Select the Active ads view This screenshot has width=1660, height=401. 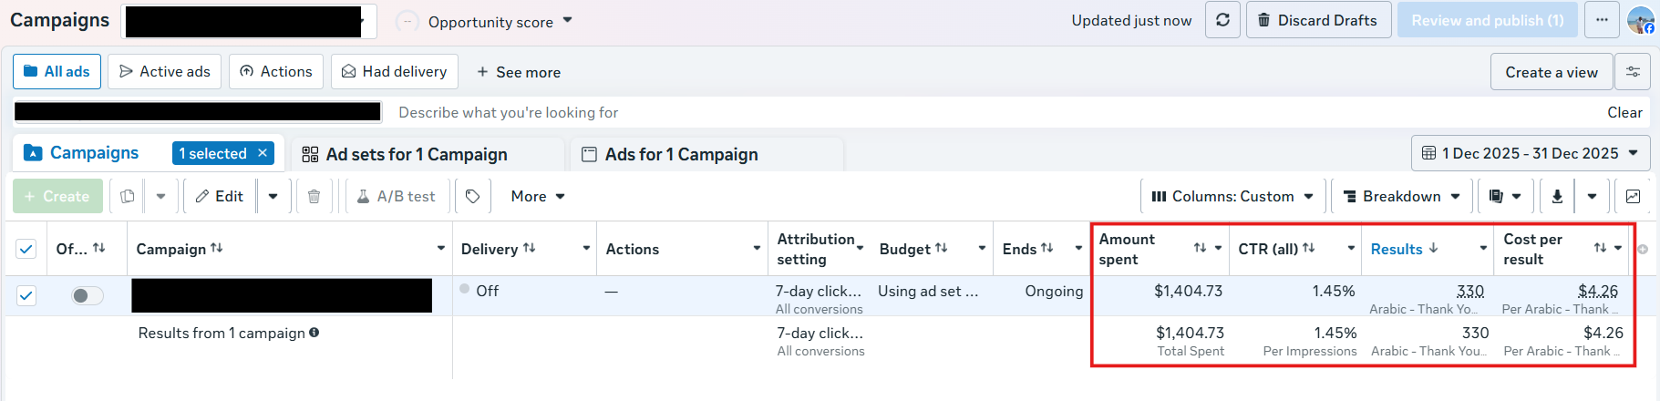click(x=165, y=71)
